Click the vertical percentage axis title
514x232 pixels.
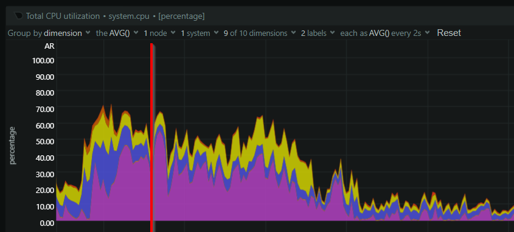pos(13,146)
